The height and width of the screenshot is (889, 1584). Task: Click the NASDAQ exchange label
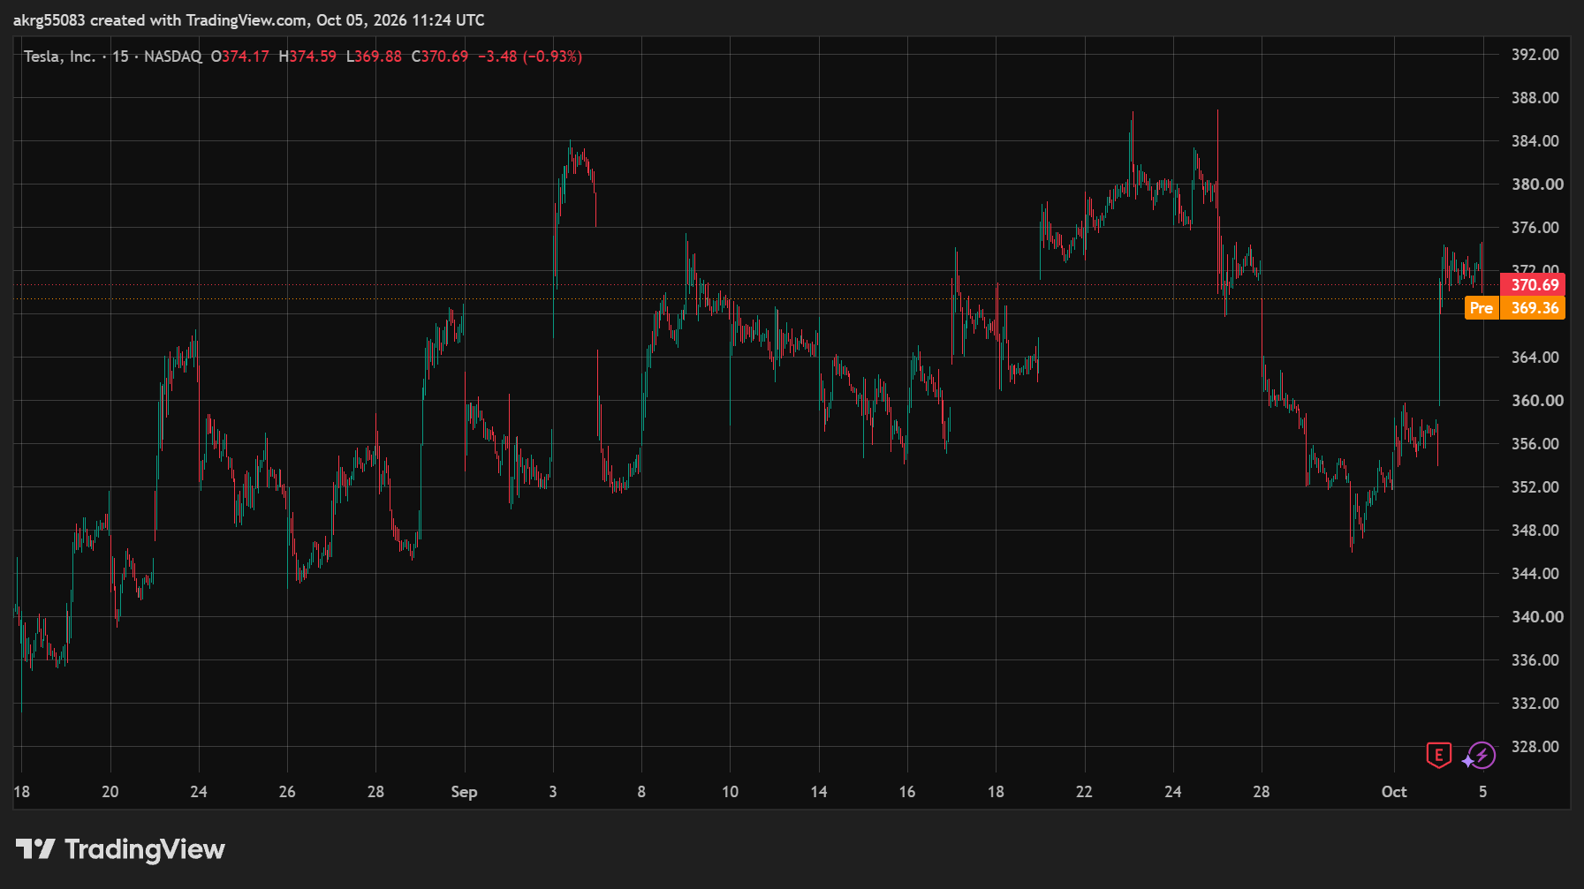tap(173, 57)
